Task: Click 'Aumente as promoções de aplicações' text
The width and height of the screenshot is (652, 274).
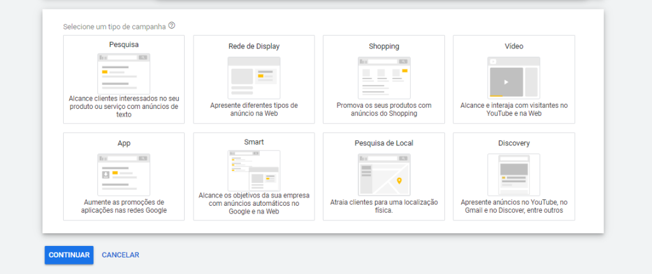Action: (x=124, y=206)
